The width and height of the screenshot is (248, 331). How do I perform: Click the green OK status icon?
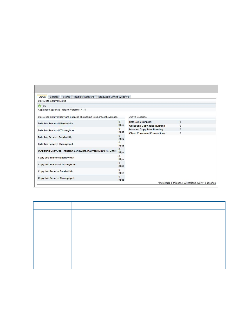[40, 106]
